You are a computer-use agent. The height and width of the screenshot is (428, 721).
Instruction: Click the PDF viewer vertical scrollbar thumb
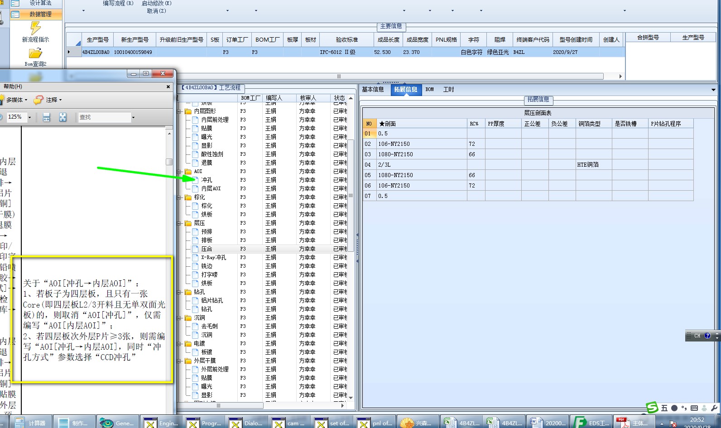[169, 162]
